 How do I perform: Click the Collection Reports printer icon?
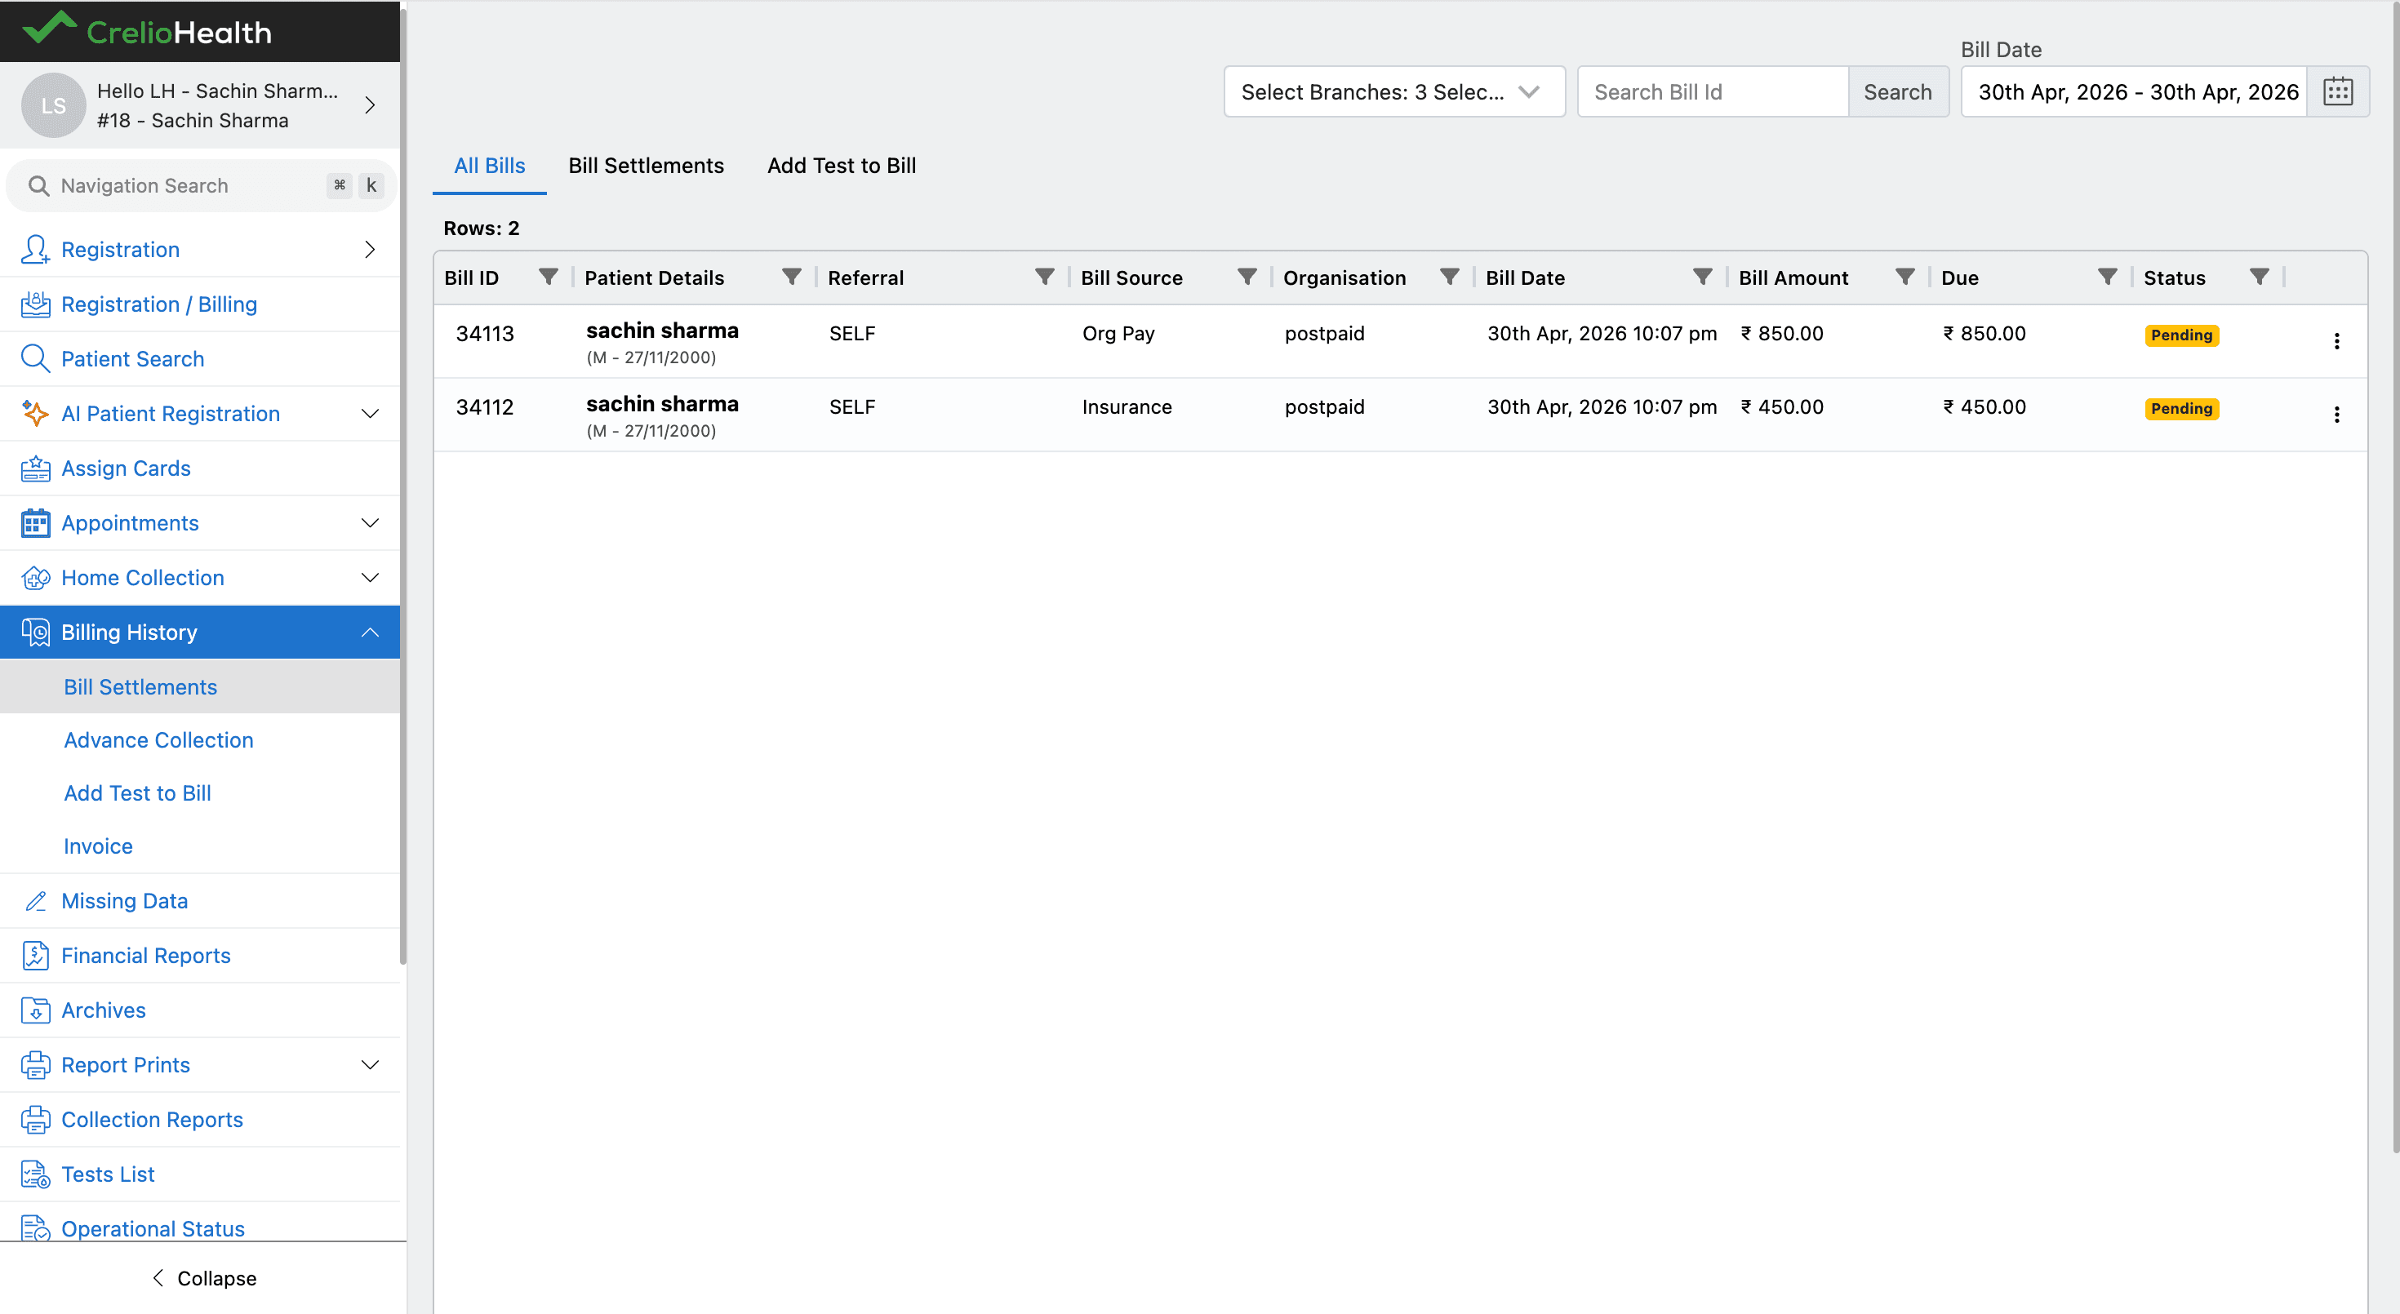point(35,1120)
